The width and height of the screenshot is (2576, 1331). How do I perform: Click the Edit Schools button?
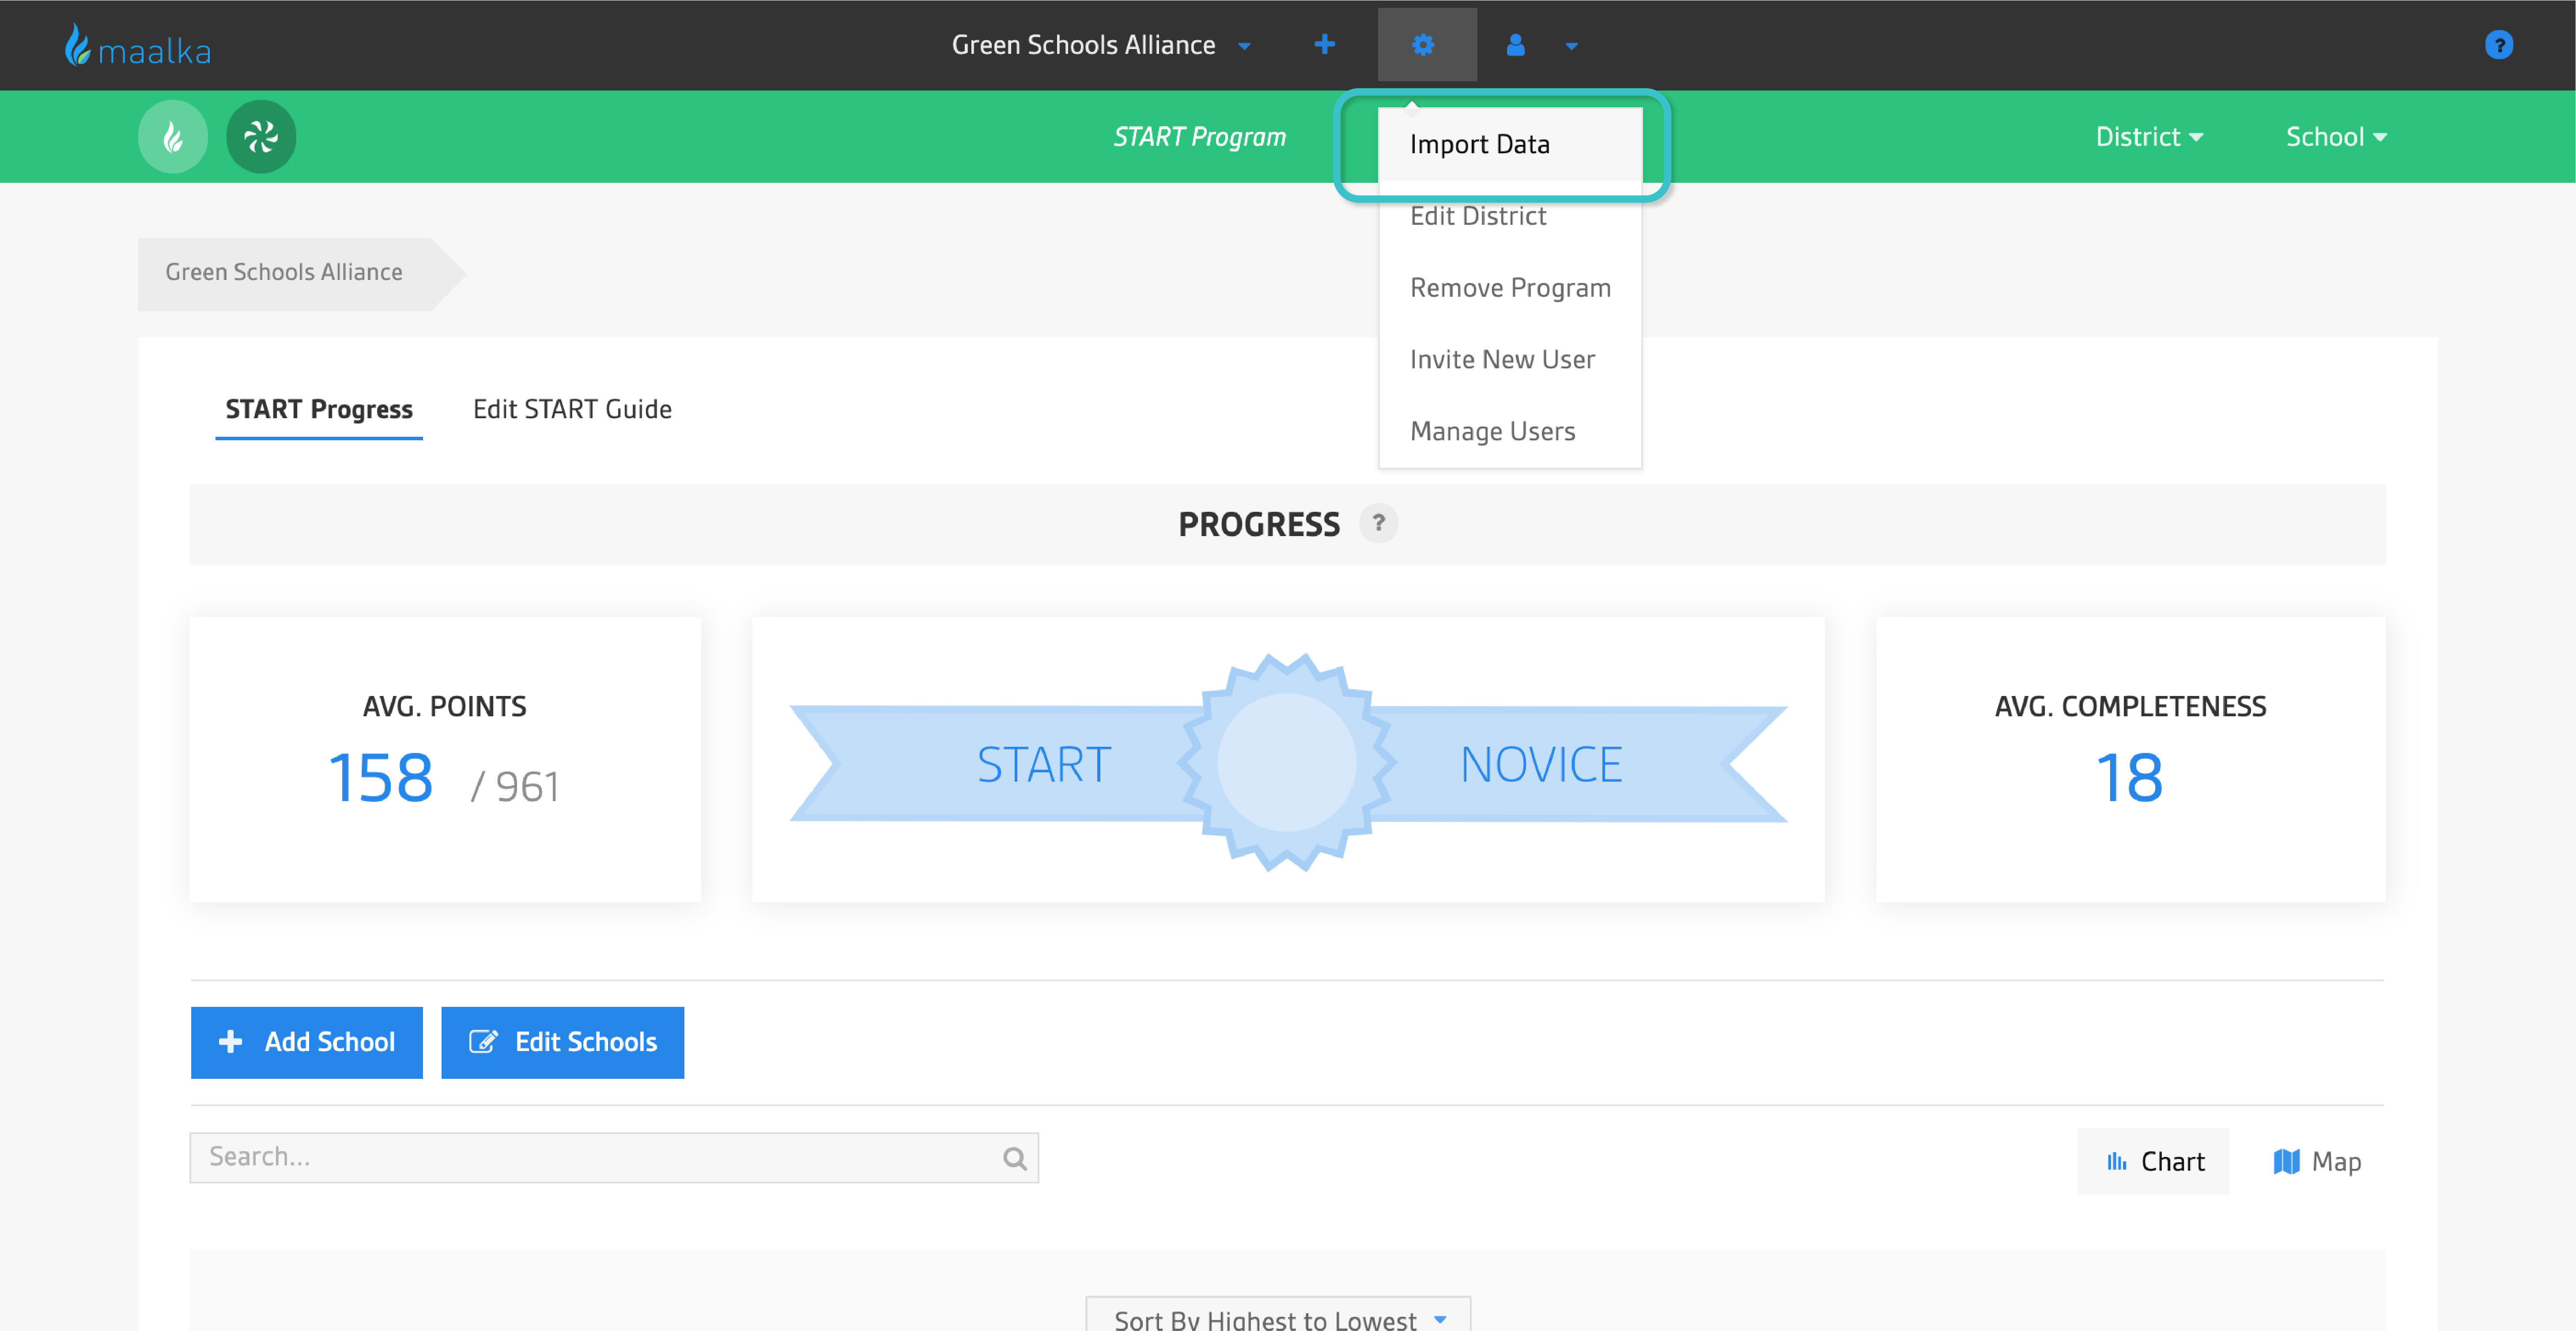(x=563, y=1042)
